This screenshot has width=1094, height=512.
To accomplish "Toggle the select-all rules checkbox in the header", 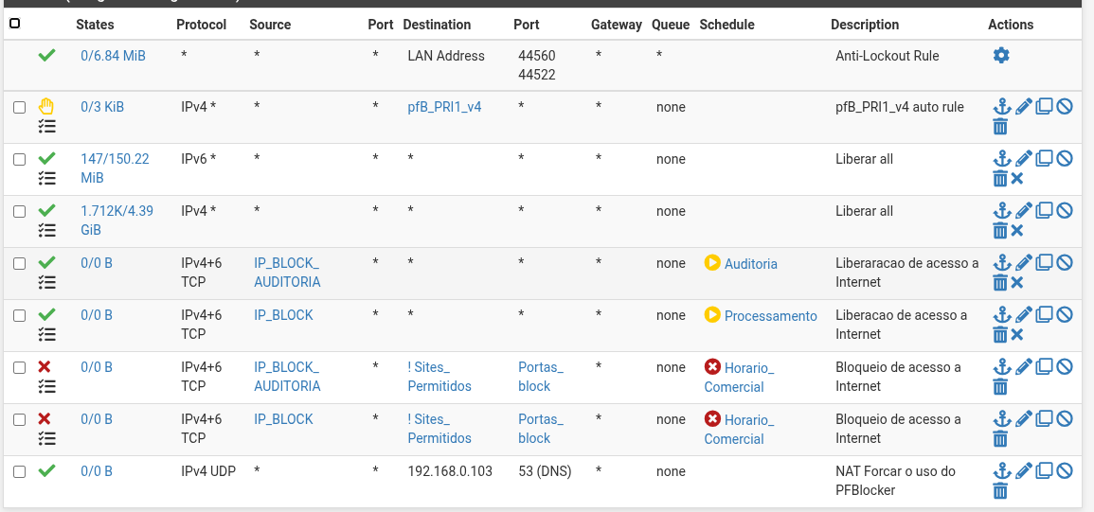I will [15, 24].
